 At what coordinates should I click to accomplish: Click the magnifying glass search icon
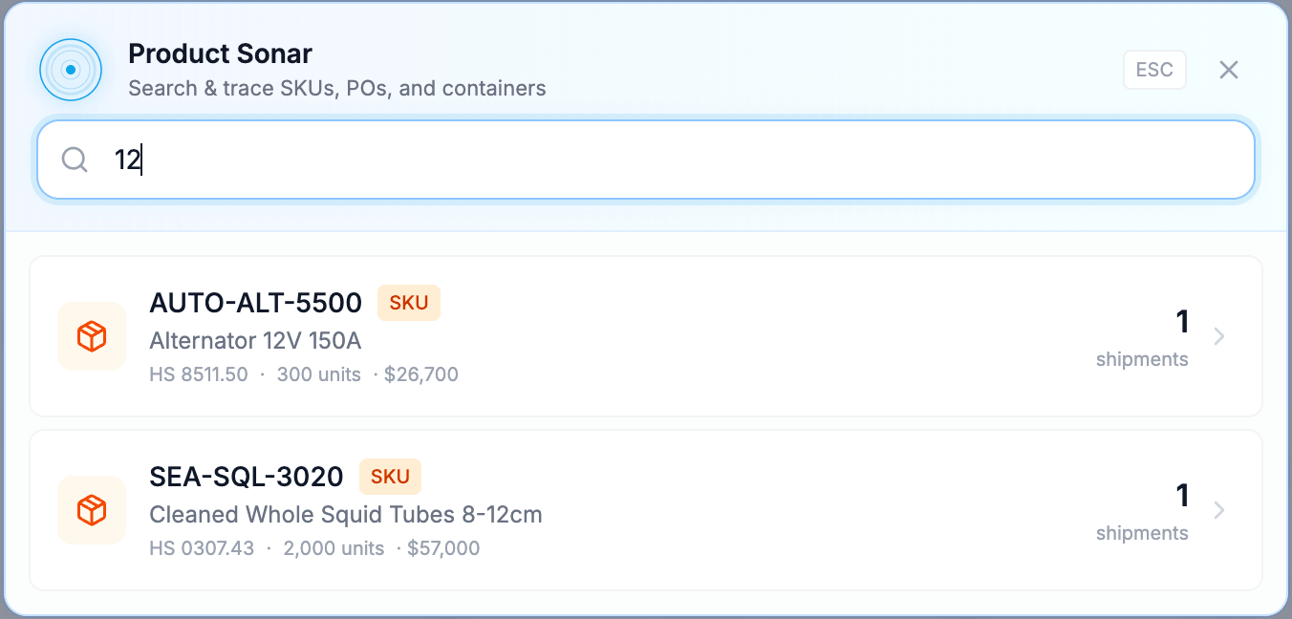point(74,160)
